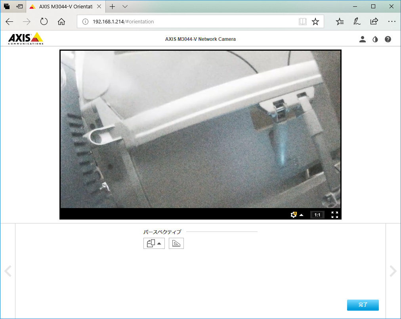Open the user account menu
Image resolution: width=401 pixels, height=319 pixels.
(x=363, y=39)
